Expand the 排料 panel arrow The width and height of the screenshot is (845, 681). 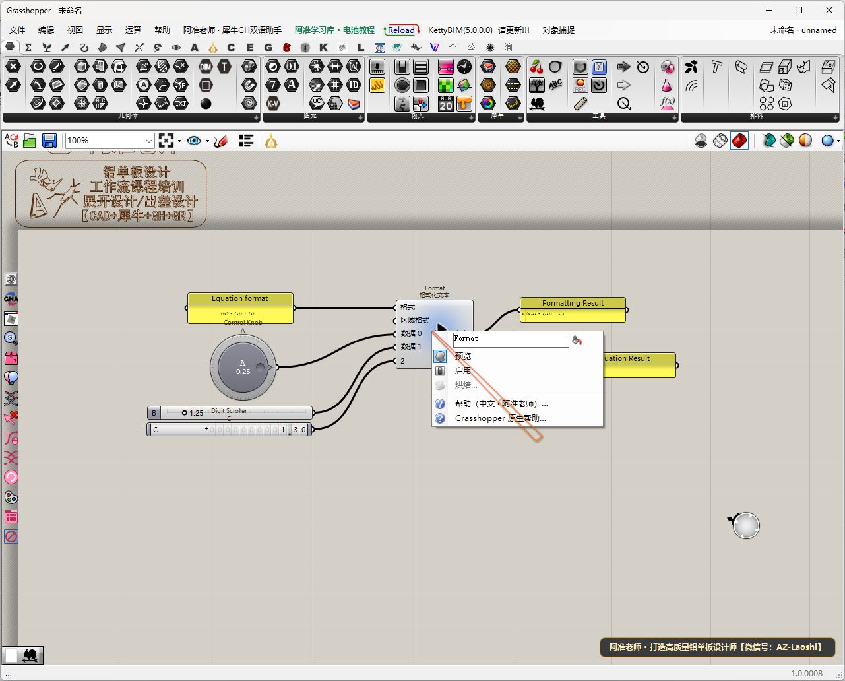pyautogui.click(x=836, y=117)
